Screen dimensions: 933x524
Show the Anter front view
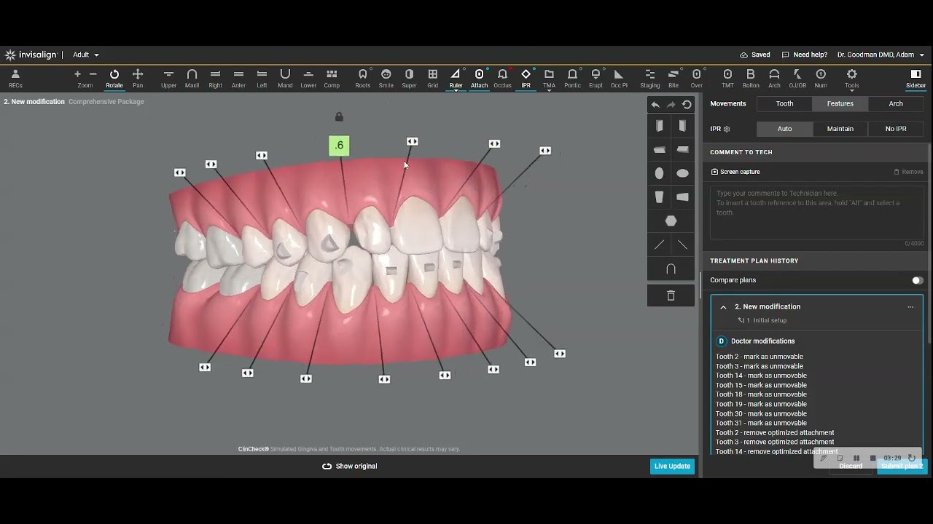pos(238,79)
